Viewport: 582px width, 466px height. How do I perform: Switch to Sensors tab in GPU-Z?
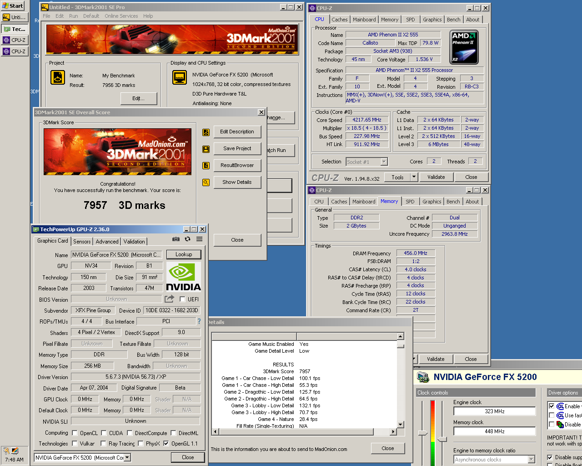(82, 242)
